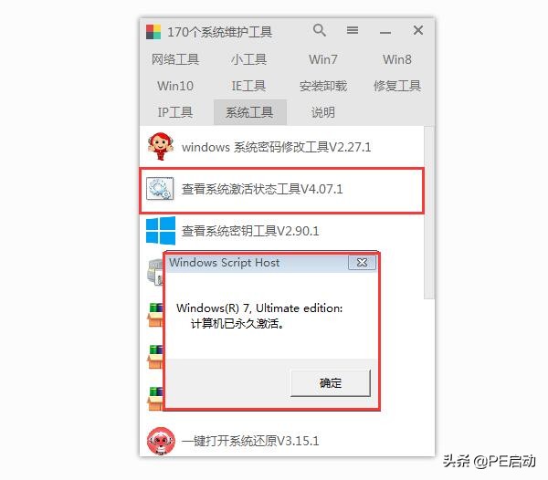Switch to the 小工具 tab
The image size is (548, 480).
248,59
